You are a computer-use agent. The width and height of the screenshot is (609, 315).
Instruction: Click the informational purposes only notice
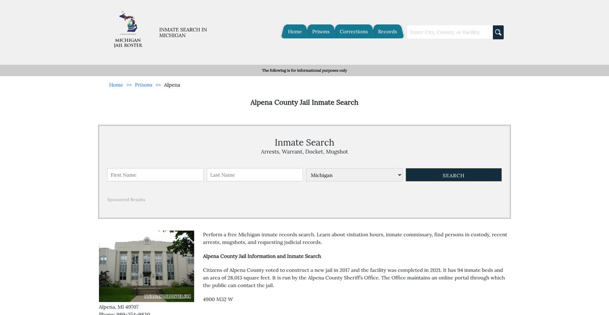point(304,71)
